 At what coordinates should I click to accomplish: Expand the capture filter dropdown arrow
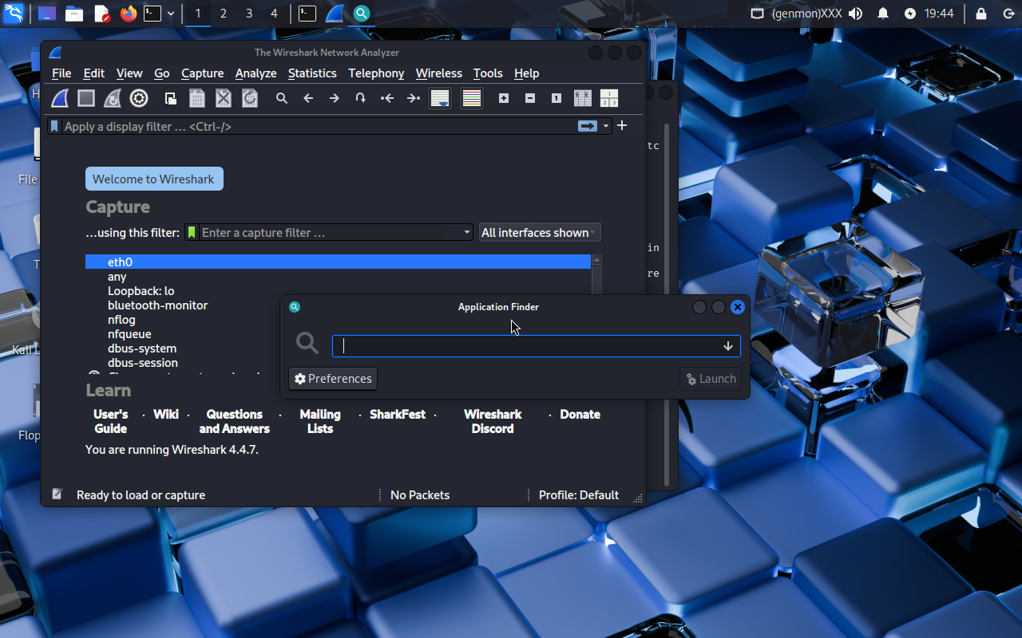click(x=467, y=233)
